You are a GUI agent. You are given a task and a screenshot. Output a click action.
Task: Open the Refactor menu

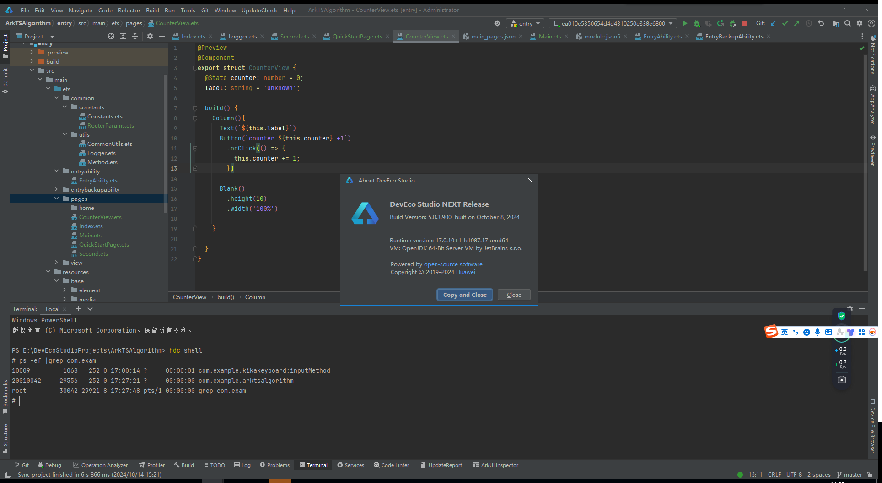[129, 10]
